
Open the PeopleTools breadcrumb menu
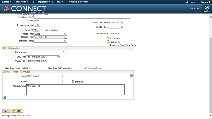tap(43, 2)
